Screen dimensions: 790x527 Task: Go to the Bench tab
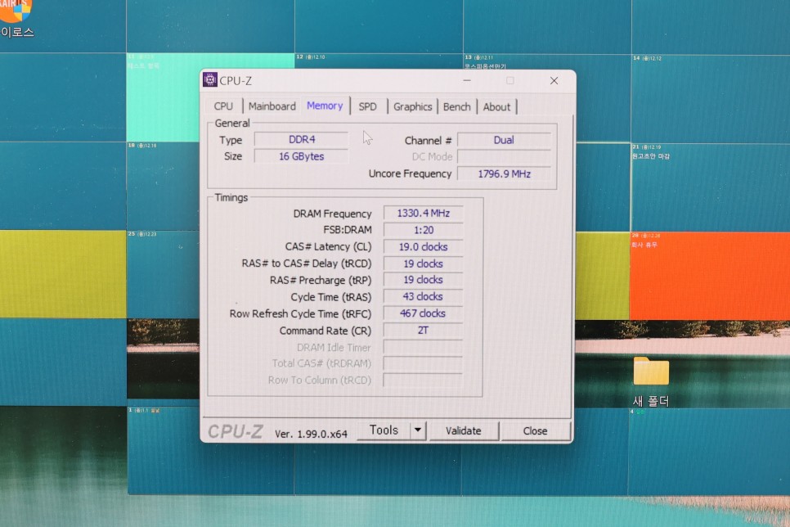tap(457, 107)
